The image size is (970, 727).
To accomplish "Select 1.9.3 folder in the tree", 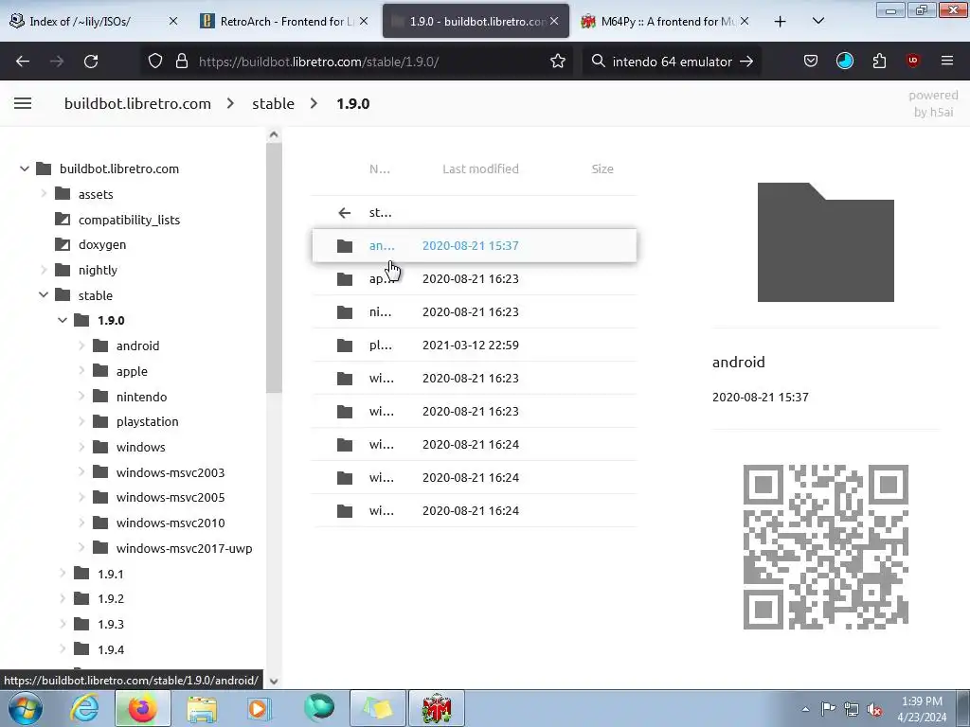I will point(111,624).
